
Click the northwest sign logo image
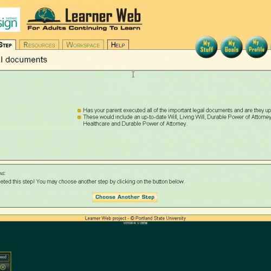point(10,20)
